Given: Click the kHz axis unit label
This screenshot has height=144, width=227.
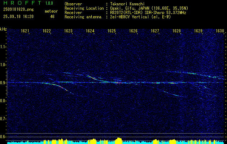Looking at the screenshot, I should point(3,29).
